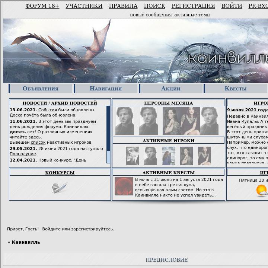Click Войдите link in guest greeting

tap(51, 229)
